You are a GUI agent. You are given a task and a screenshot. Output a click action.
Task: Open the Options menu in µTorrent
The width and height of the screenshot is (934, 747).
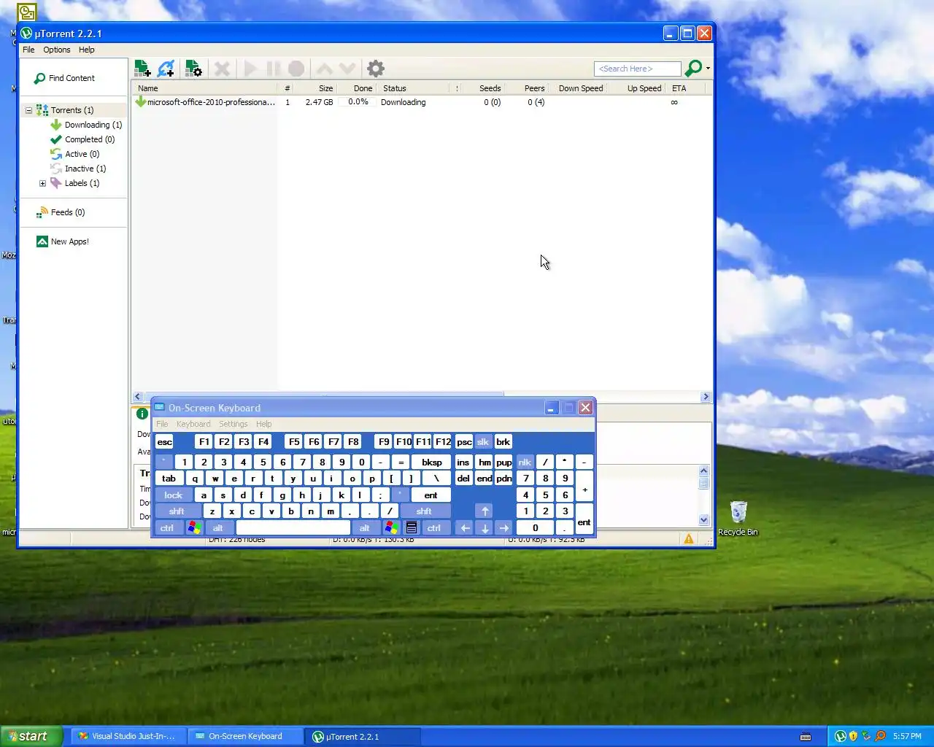tap(57, 50)
